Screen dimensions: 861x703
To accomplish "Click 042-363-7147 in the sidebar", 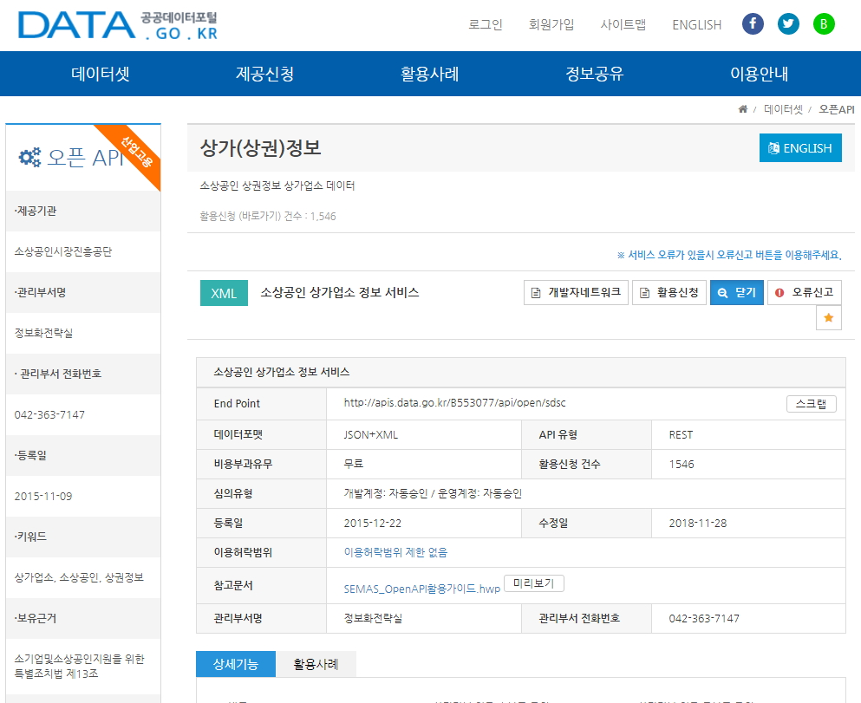I will pyautogui.click(x=49, y=415).
